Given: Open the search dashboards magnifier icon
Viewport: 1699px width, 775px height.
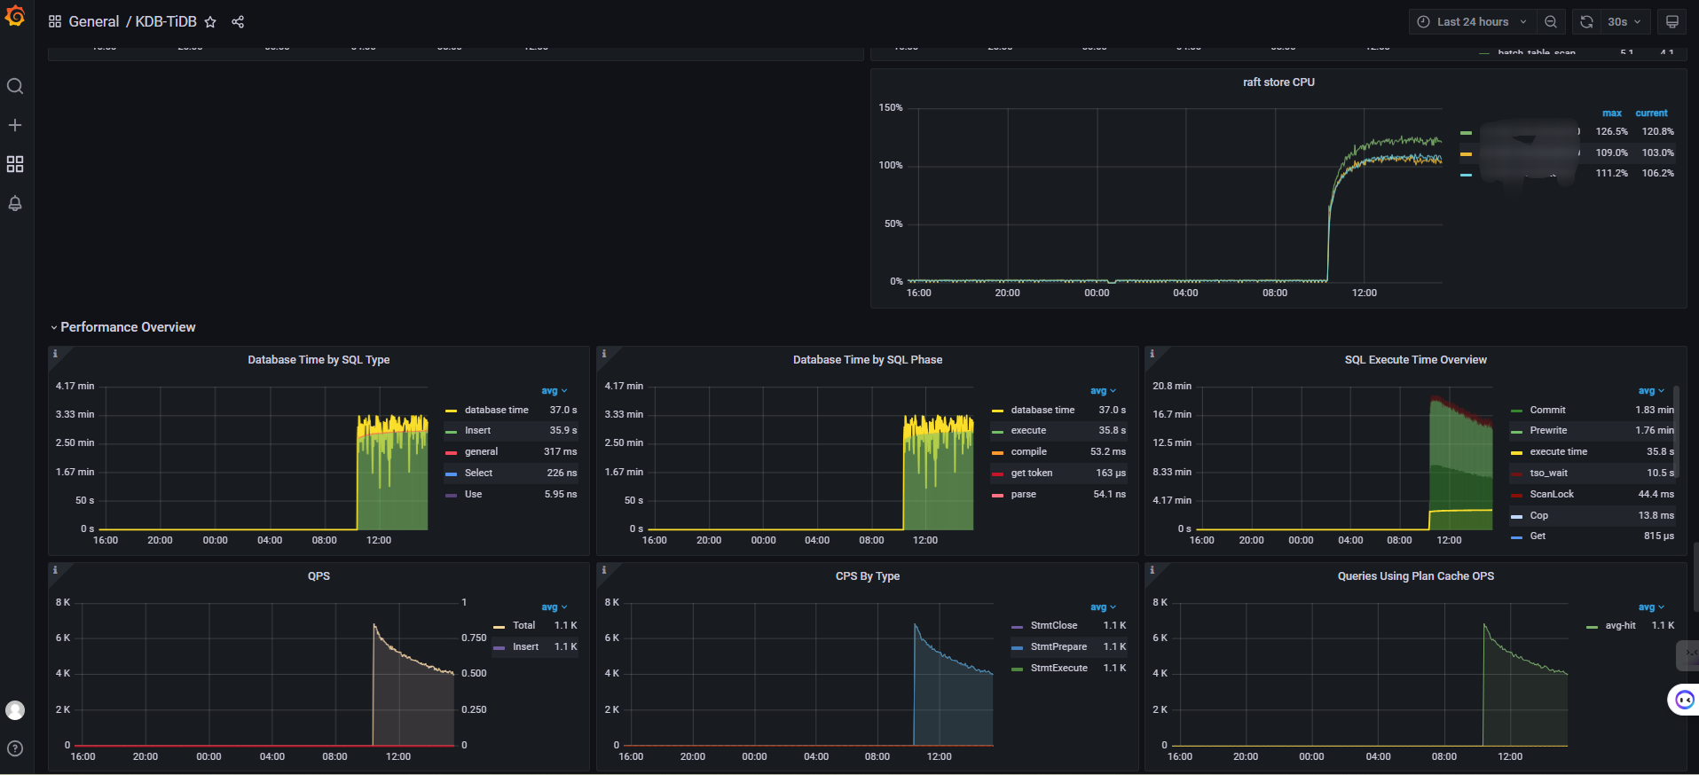Looking at the screenshot, I should (15, 86).
